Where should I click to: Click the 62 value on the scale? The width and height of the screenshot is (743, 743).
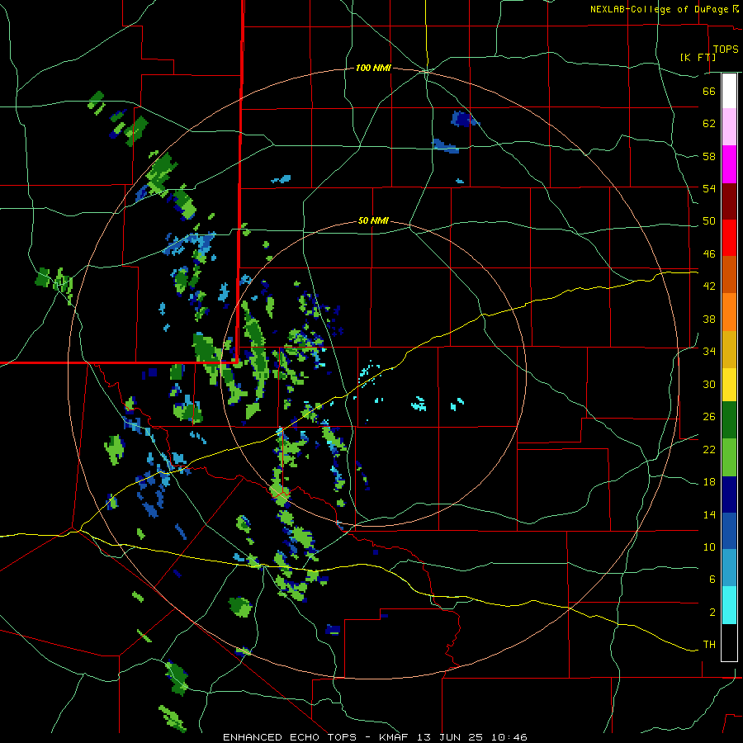coord(709,124)
